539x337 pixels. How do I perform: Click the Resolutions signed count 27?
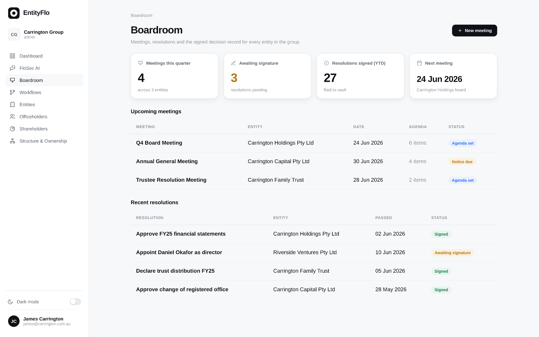[x=330, y=78]
